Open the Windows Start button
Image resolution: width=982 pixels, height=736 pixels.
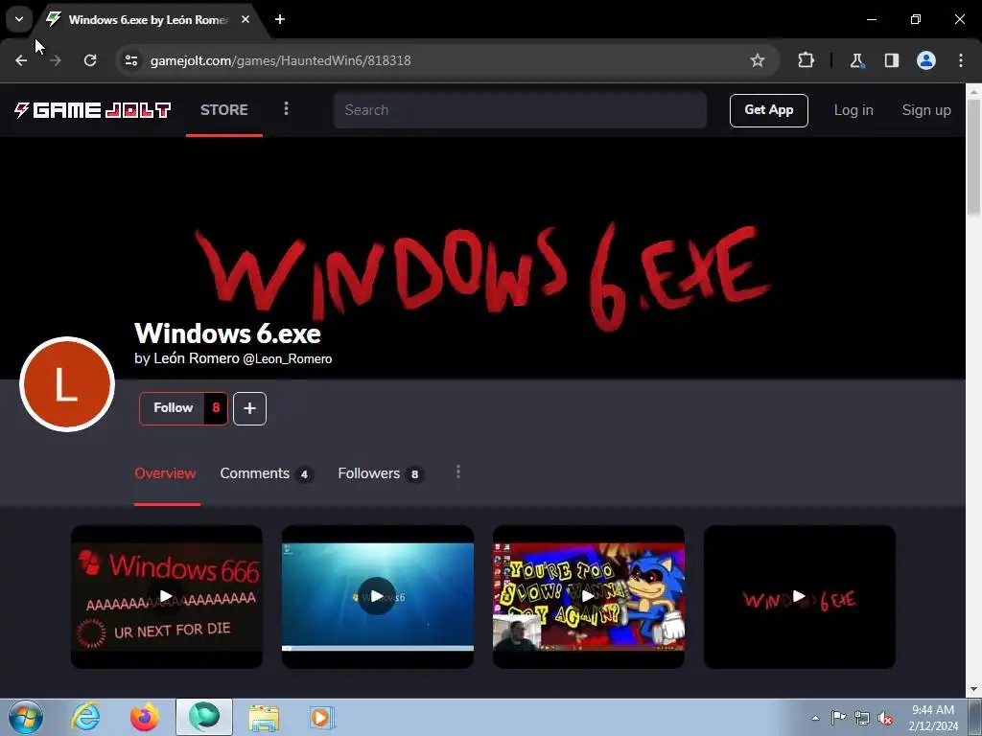point(26,717)
